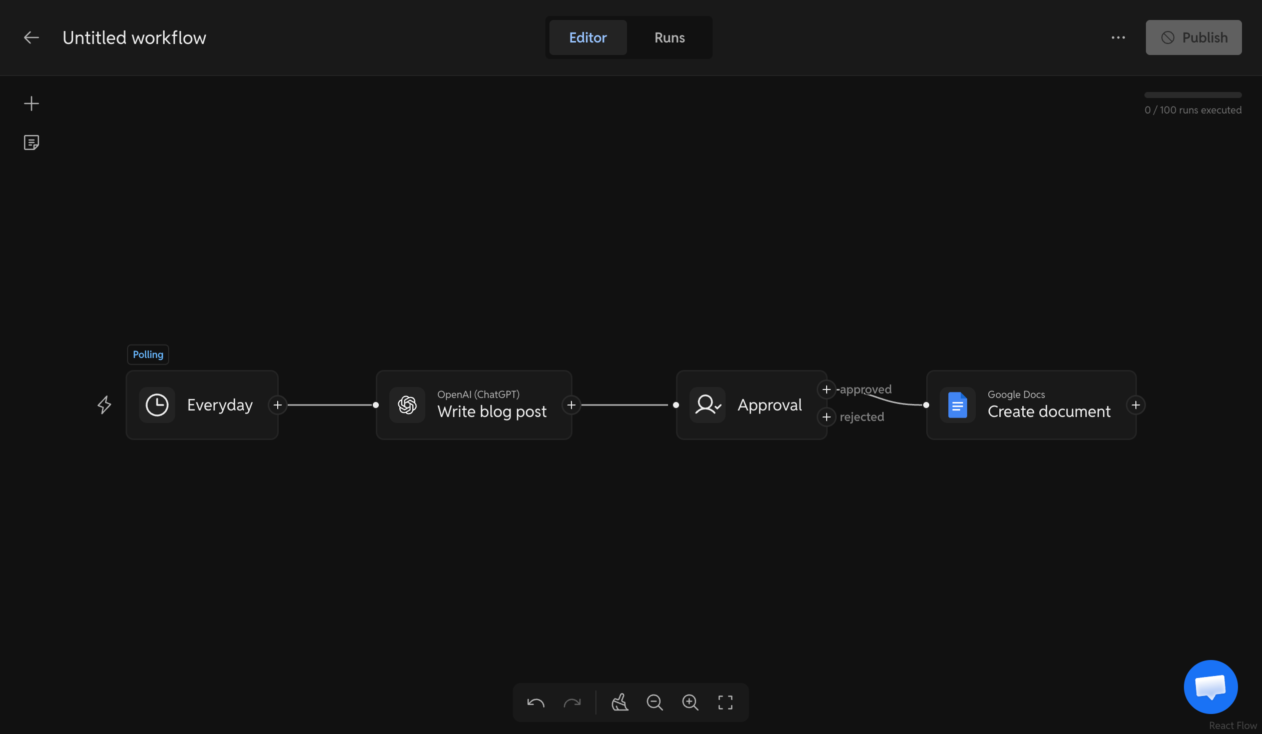Select the Write blog post node
The image size is (1262, 734).
point(473,405)
